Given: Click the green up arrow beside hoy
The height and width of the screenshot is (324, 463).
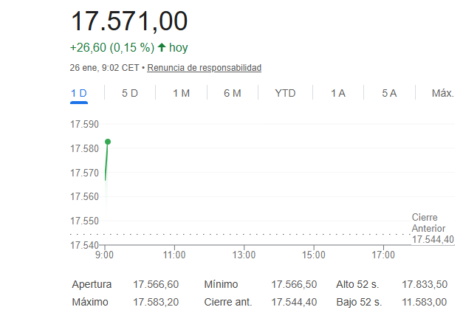Looking at the screenshot, I should click(162, 48).
